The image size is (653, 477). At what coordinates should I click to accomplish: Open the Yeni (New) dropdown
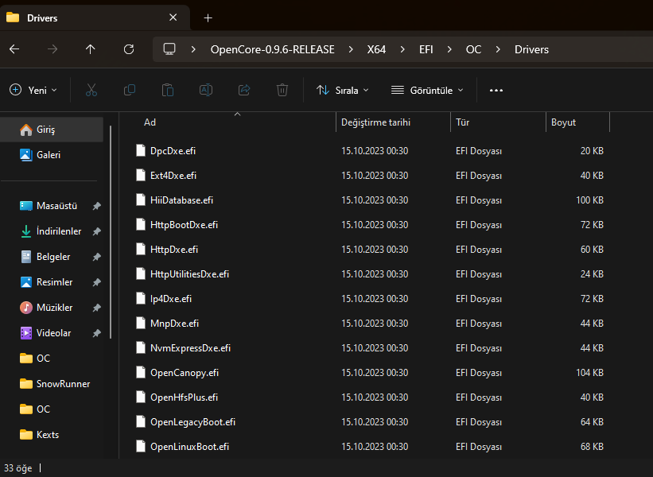pyautogui.click(x=33, y=90)
